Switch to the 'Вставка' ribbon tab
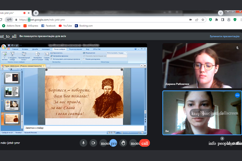Screen dimensions: 242x161 point(25,49)
